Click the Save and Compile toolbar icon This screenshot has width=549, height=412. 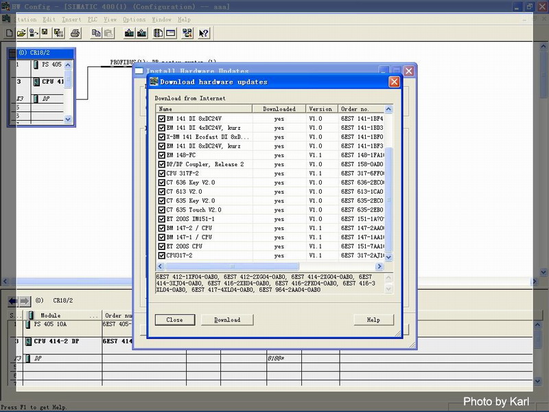(58, 33)
